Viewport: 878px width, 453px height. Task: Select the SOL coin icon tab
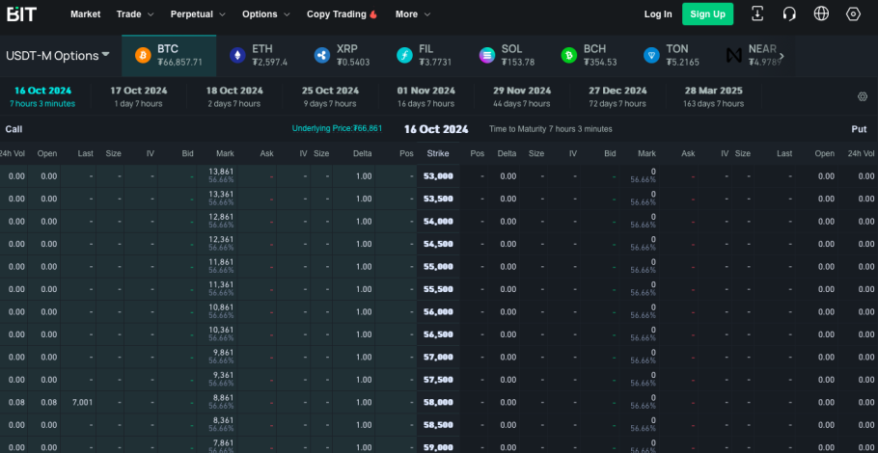click(487, 55)
